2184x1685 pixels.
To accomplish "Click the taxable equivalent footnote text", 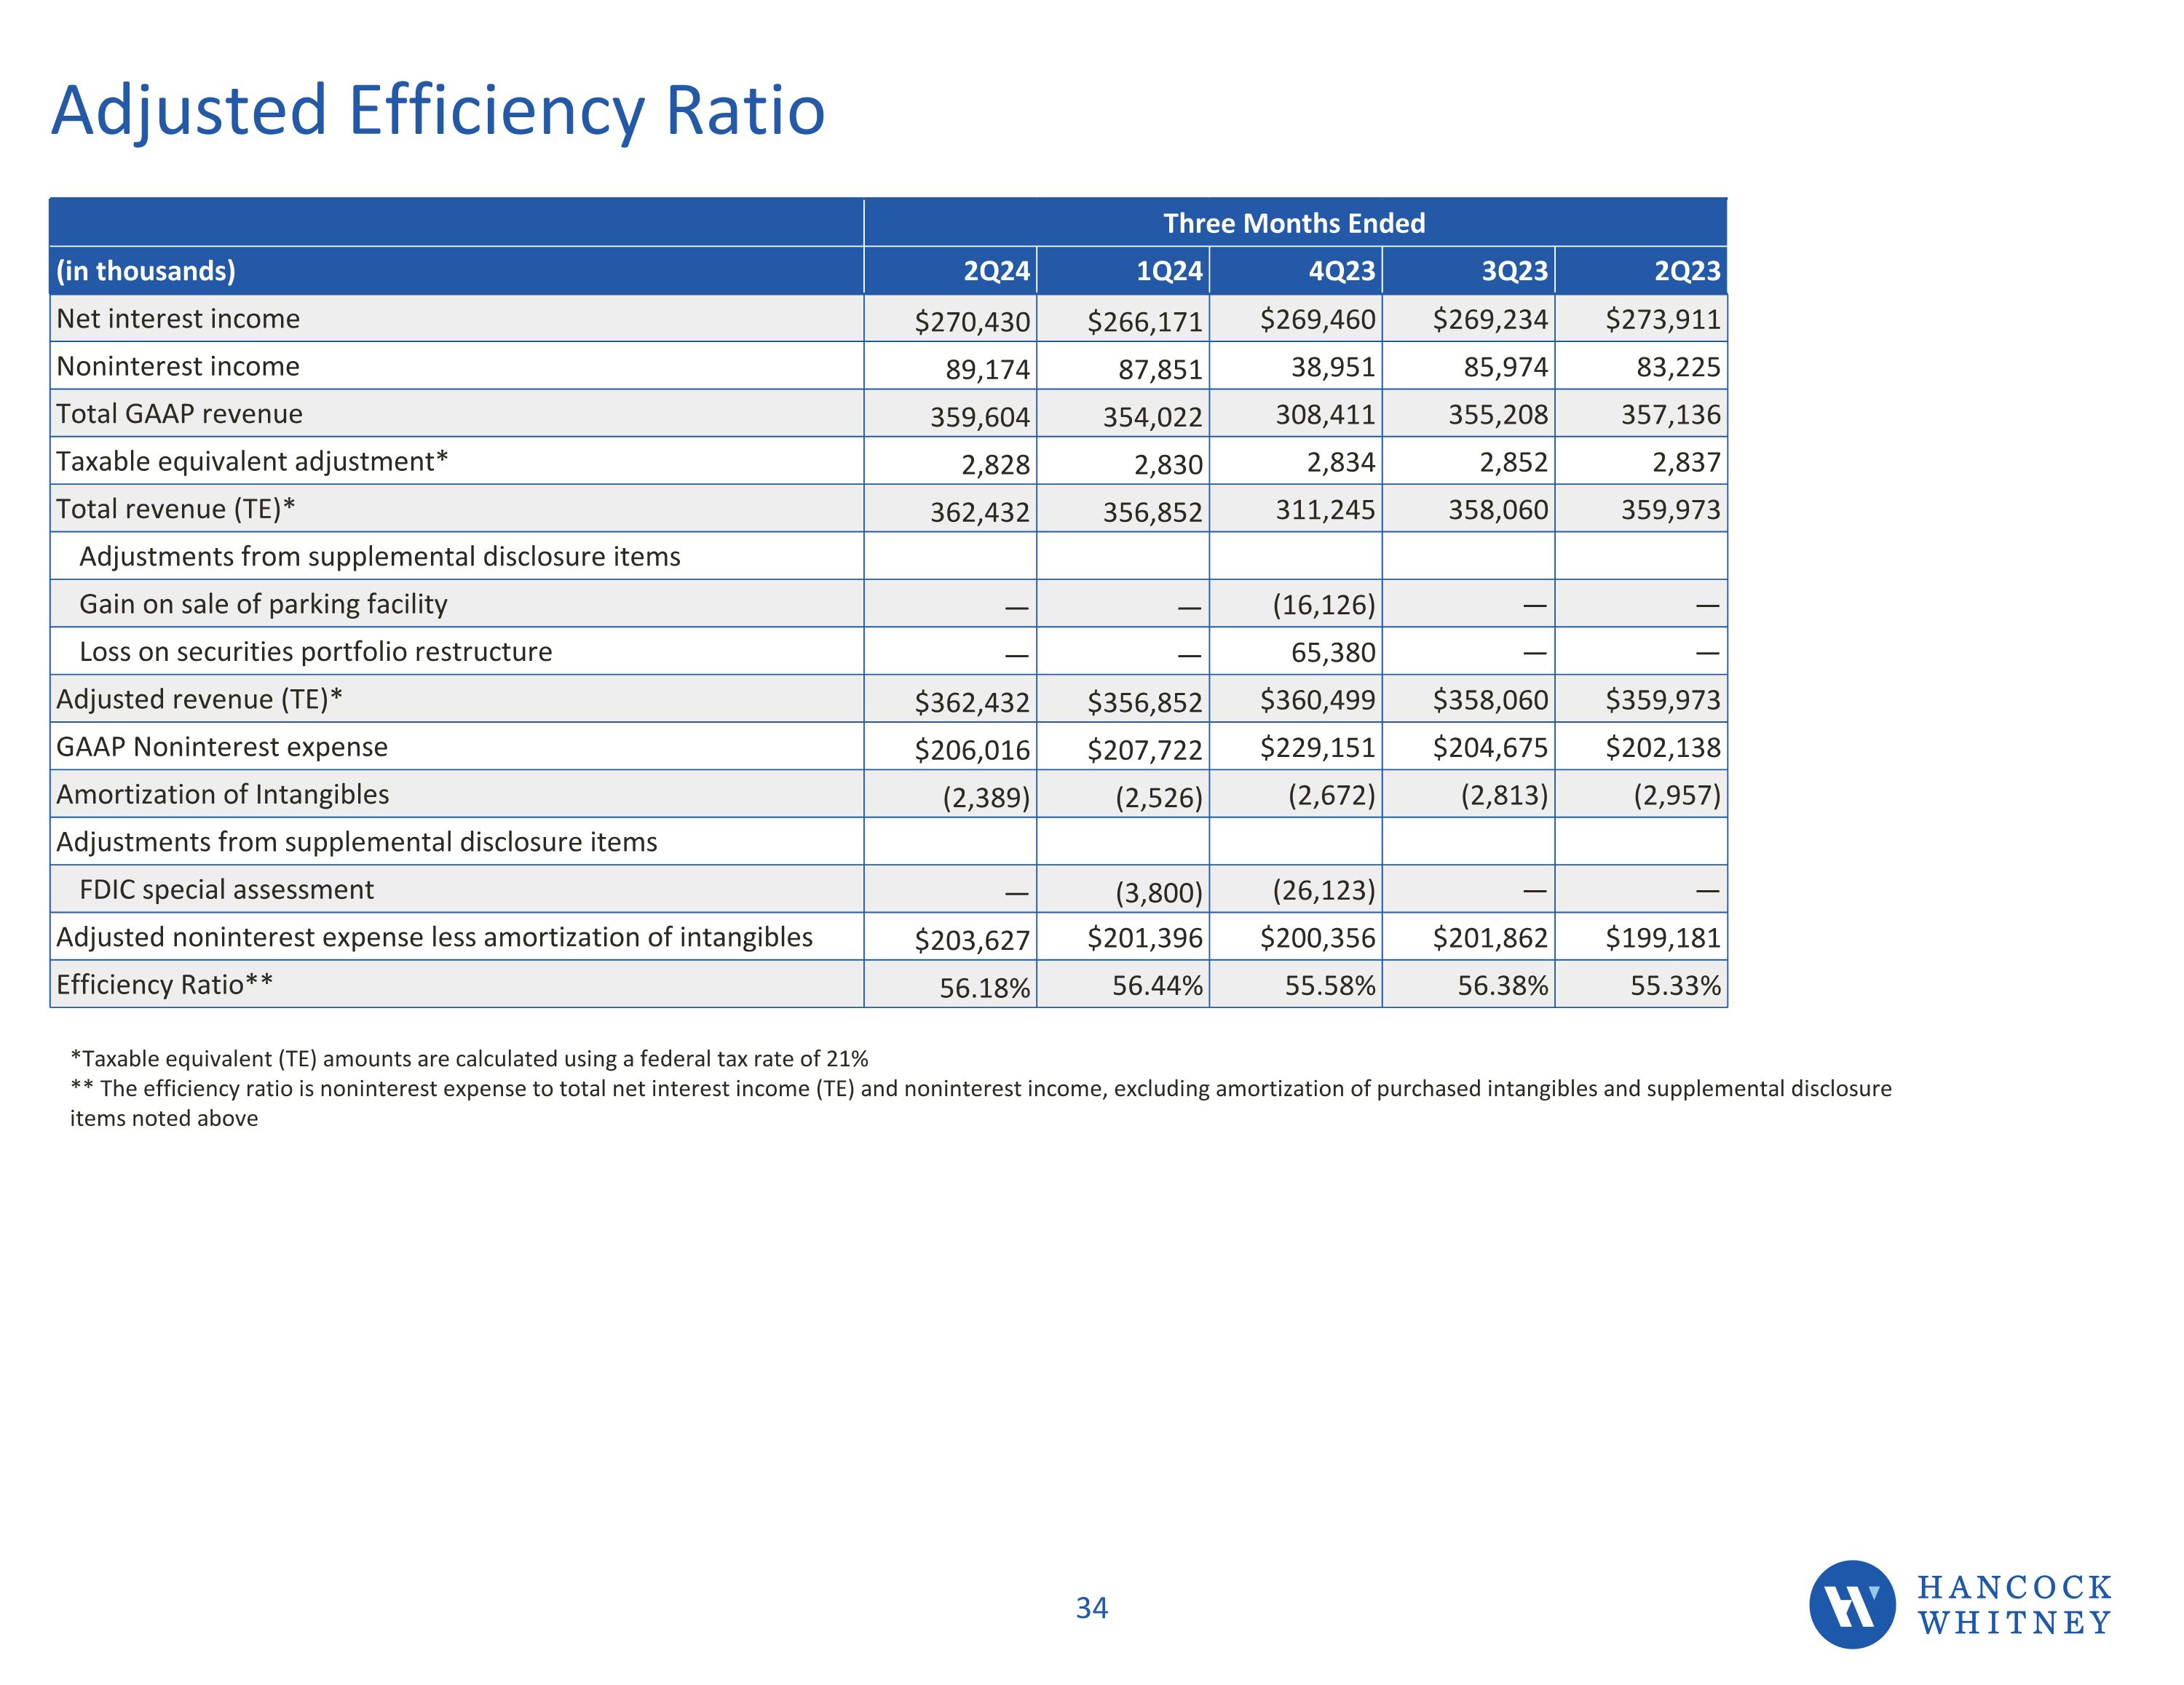I will tap(469, 1058).
